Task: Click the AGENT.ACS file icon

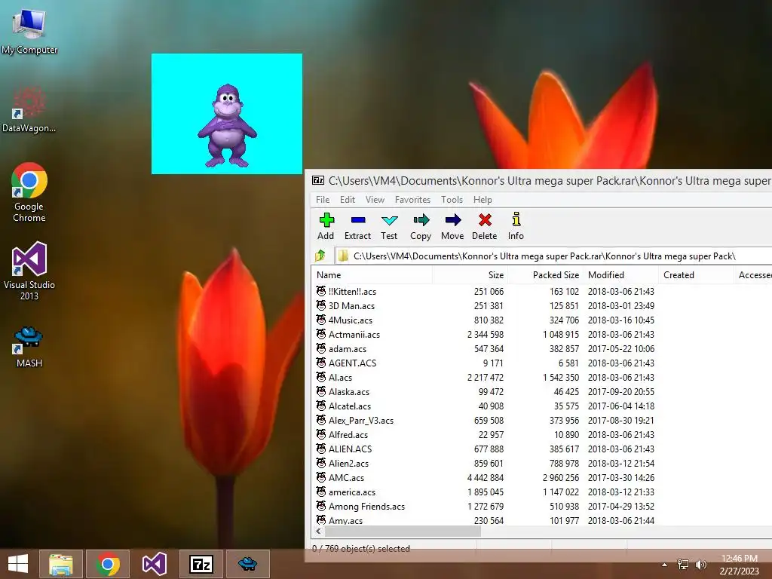Action: tap(321, 363)
